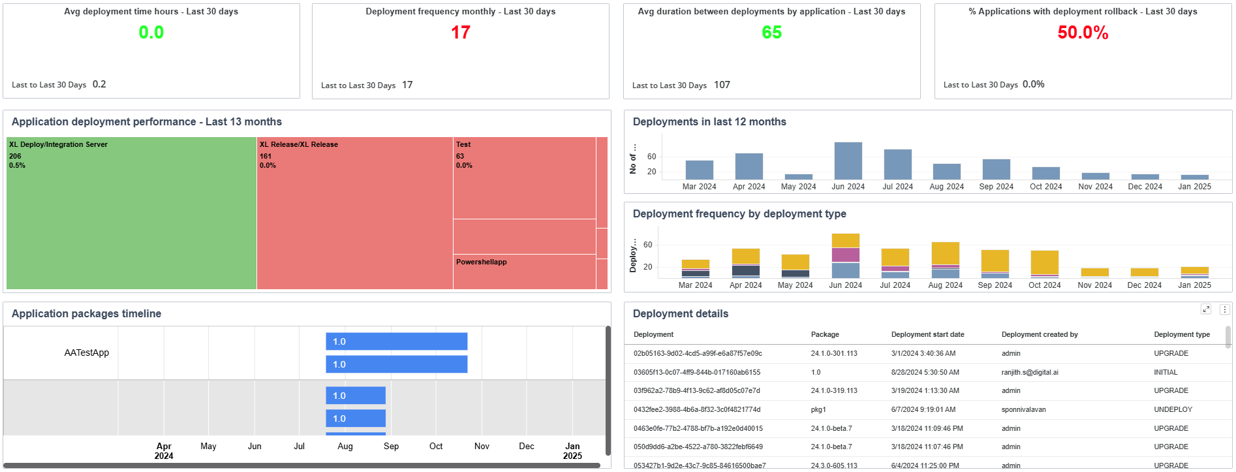Click deployment ID 0432fee2-3988-4b6a-8f32-3c0f4821774d
Screen dimensions: 1236x472
[697, 409]
